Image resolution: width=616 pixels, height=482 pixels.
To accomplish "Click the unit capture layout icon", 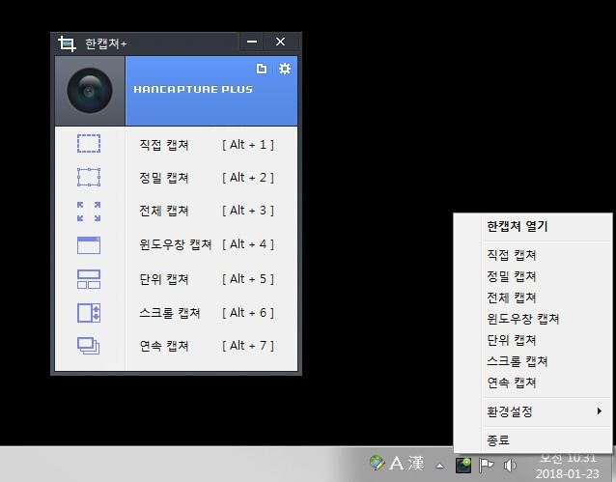I will click(89, 279).
